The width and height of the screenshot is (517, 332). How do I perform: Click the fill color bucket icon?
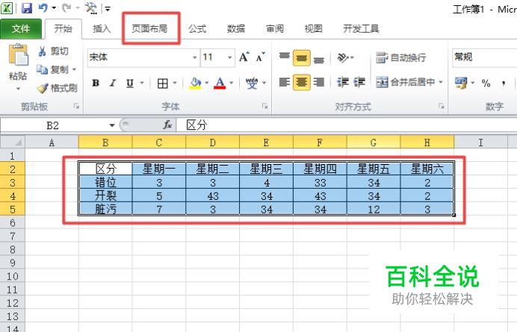click(x=195, y=83)
